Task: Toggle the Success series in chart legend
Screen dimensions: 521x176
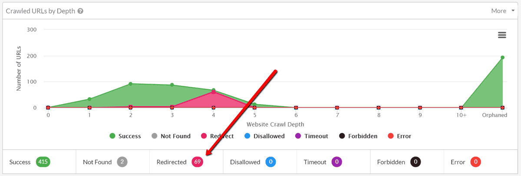Action: tap(125, 136)
